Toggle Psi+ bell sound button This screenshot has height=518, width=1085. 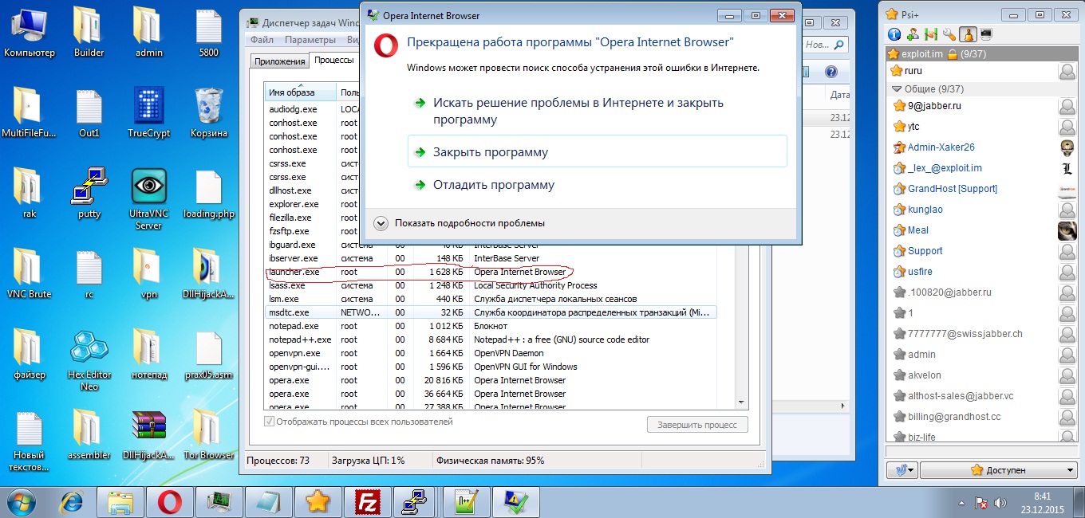(x=968, y=34)
